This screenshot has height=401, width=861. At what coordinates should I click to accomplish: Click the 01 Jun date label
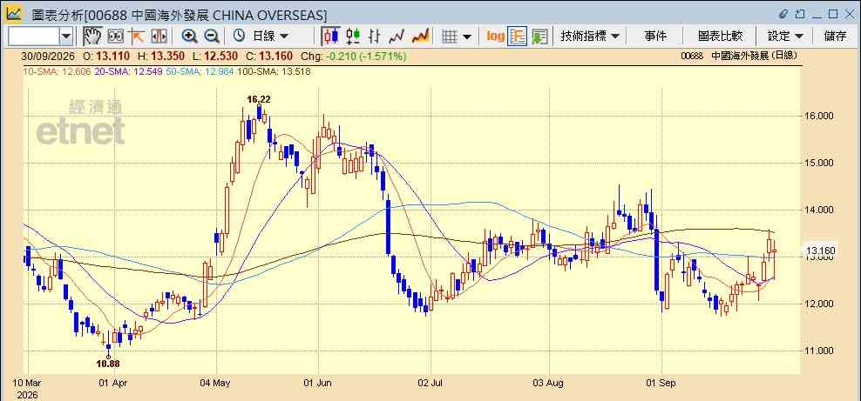tap(318, 384)
